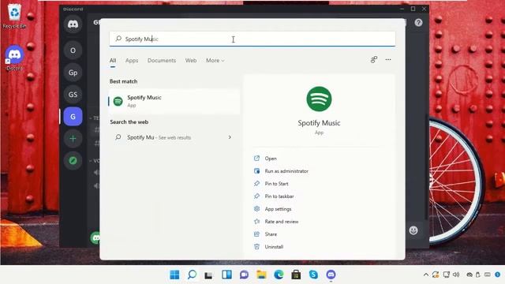Expand the More filter dropdown
505x284 pixels.
215,61
